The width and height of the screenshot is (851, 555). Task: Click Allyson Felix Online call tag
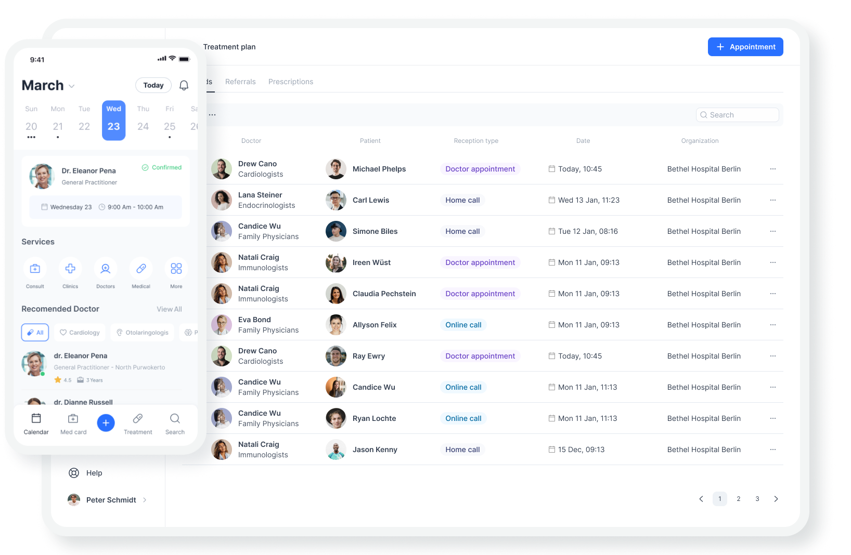tap(463, 325)
